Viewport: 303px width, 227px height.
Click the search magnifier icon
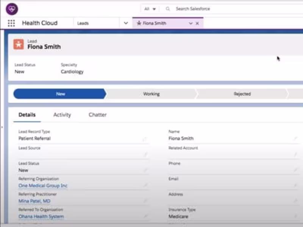(x=168, y=9)
